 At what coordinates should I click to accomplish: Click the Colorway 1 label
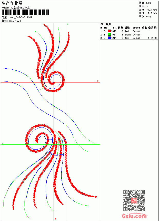[x=15, y=21]
